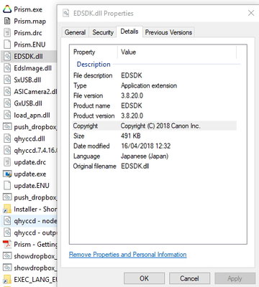Select SxUSB.dll file name in list

pos(27,80)
